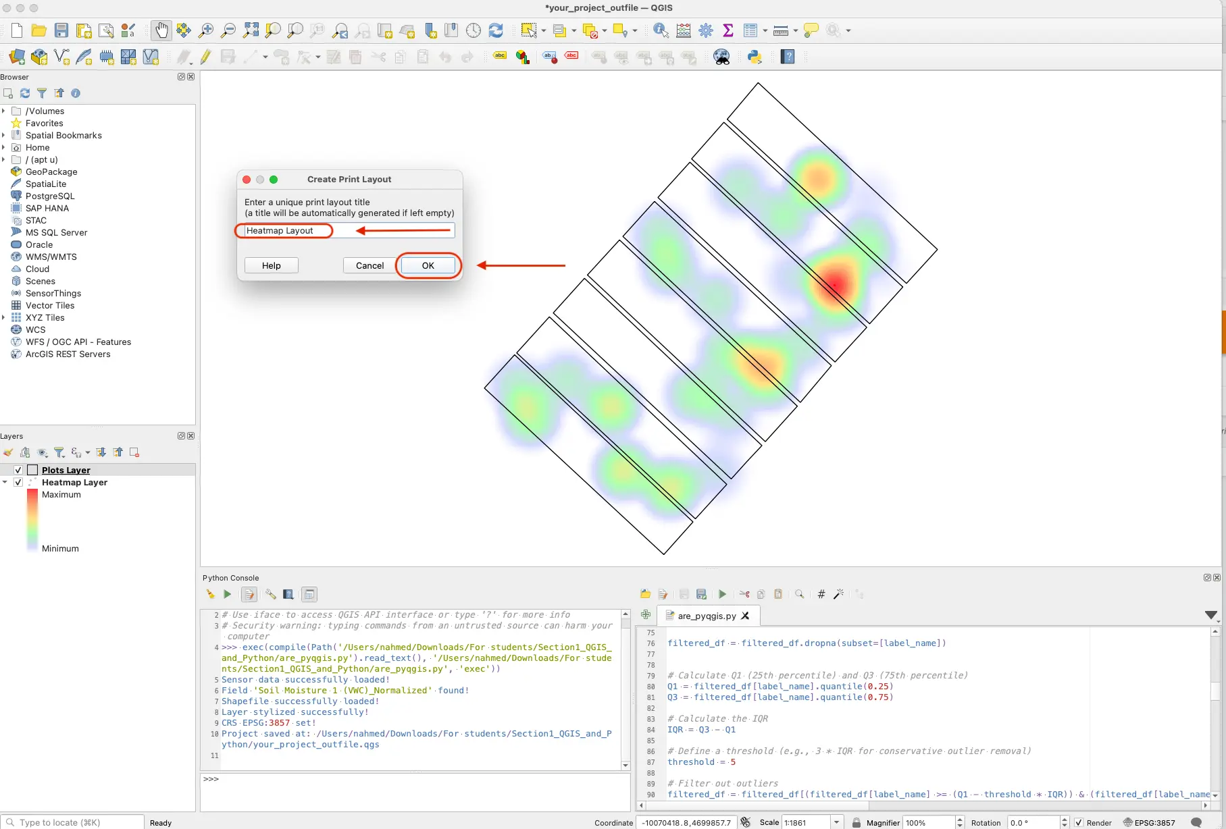The width and height of the screenshot is (1226, 829).
Task: Open the Scale dropdown in status bar
Action: (x=837, y=822)
